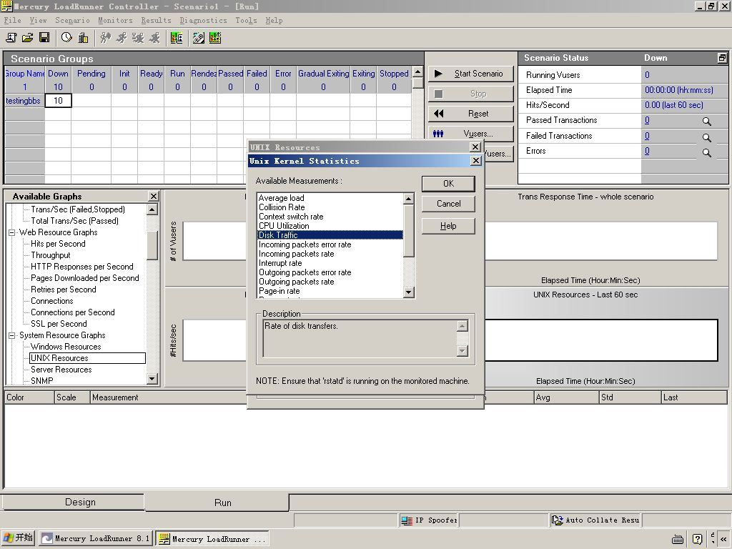
Task: Click the keyboard icon in the system tray
Action: tap(678, 540)
